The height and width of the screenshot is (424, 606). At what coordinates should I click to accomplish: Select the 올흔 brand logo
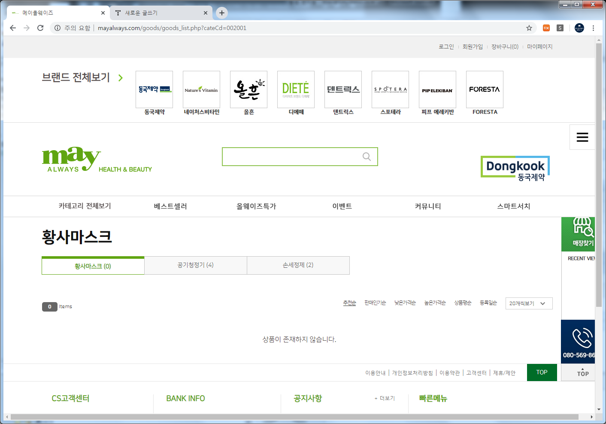pyautogui.click(x=248, y=89)
